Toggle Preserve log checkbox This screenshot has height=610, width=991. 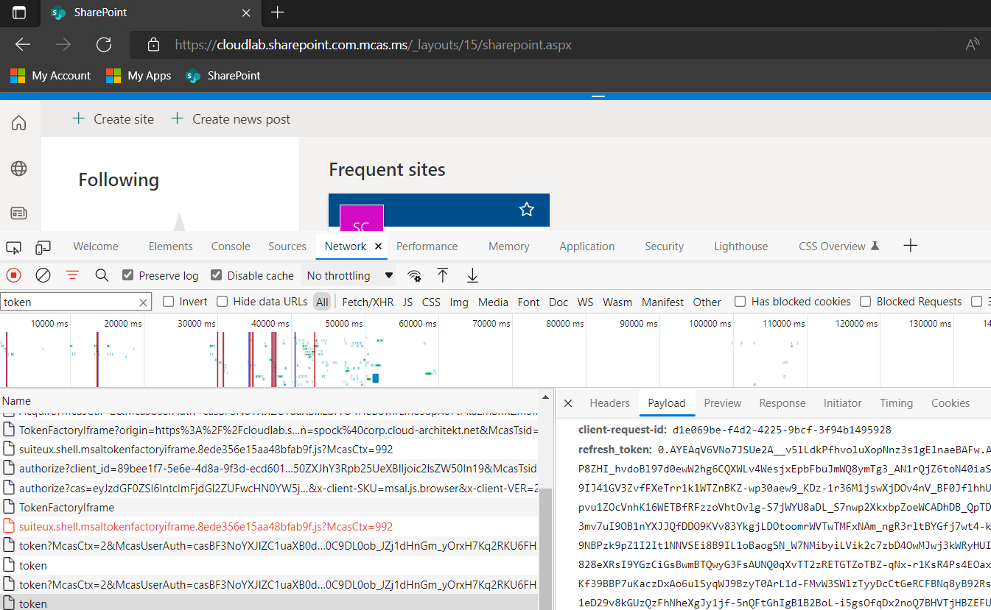(x=127, y=275)
